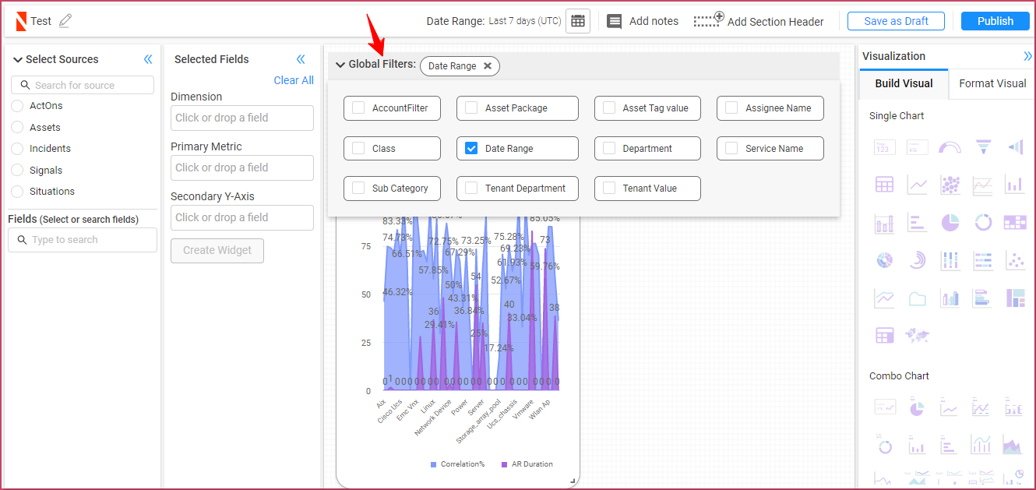Image resolution: width=1036 pixels, height=490 pixels.
Task: Click the Fields Type to search box
Action: [x=83, y=240]
